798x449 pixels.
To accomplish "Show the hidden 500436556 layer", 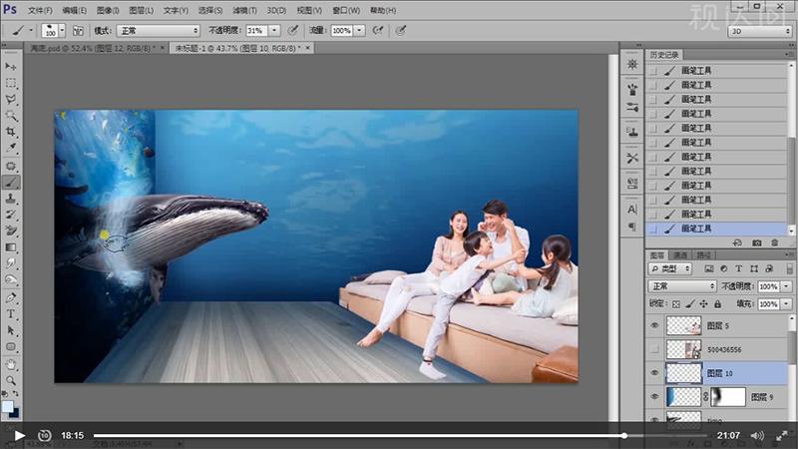I will 654,349.
